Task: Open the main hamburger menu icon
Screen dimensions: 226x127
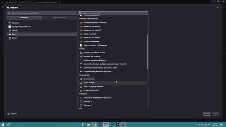Action: click(2, 2)
